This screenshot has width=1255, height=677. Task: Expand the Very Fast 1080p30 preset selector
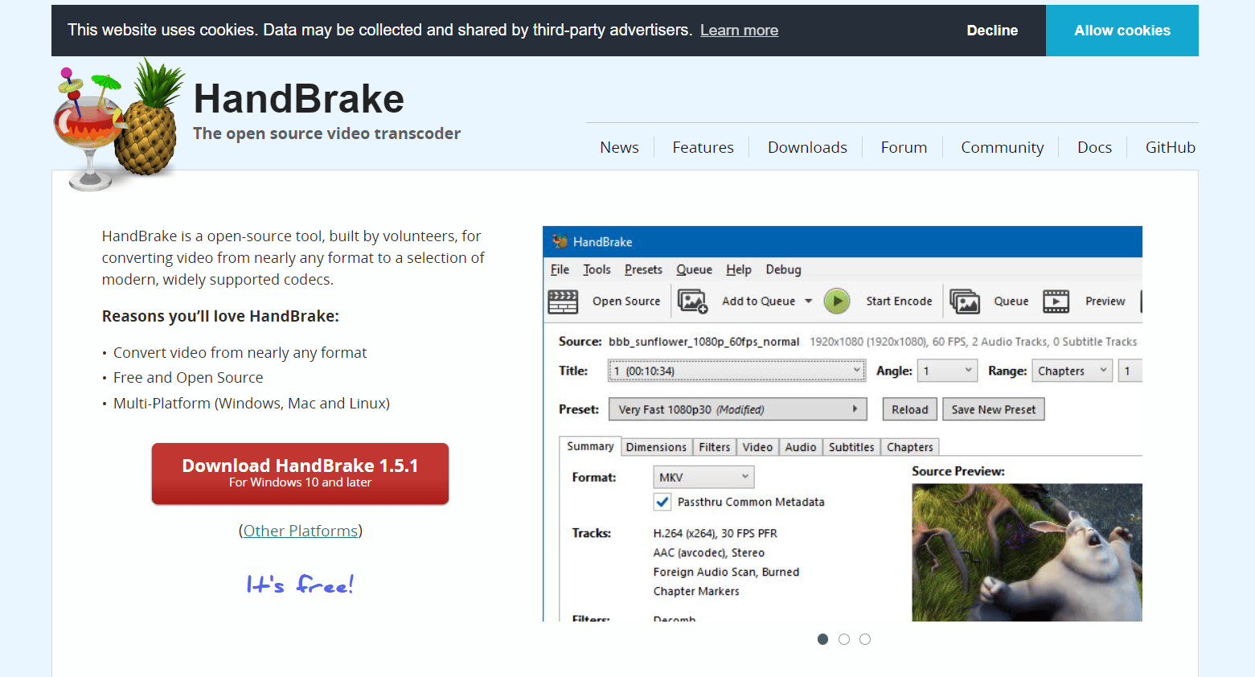click(x=737, y=409)
